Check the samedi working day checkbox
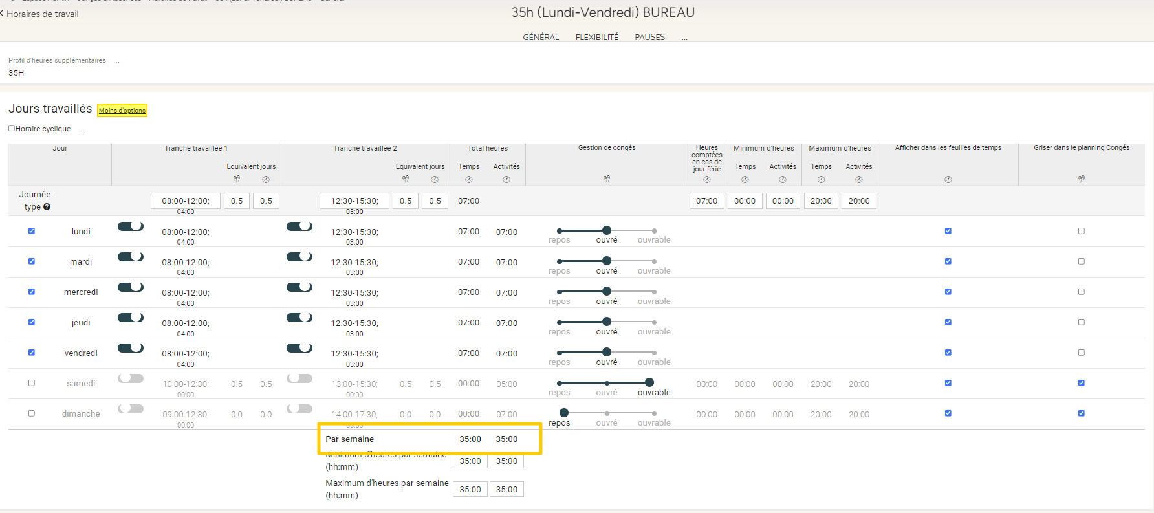 pos(32,383)
